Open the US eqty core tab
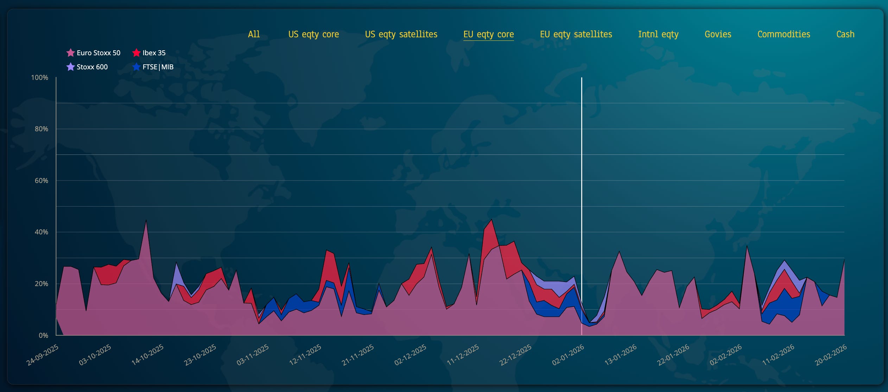The image size is (888, 392). (313, 34)
